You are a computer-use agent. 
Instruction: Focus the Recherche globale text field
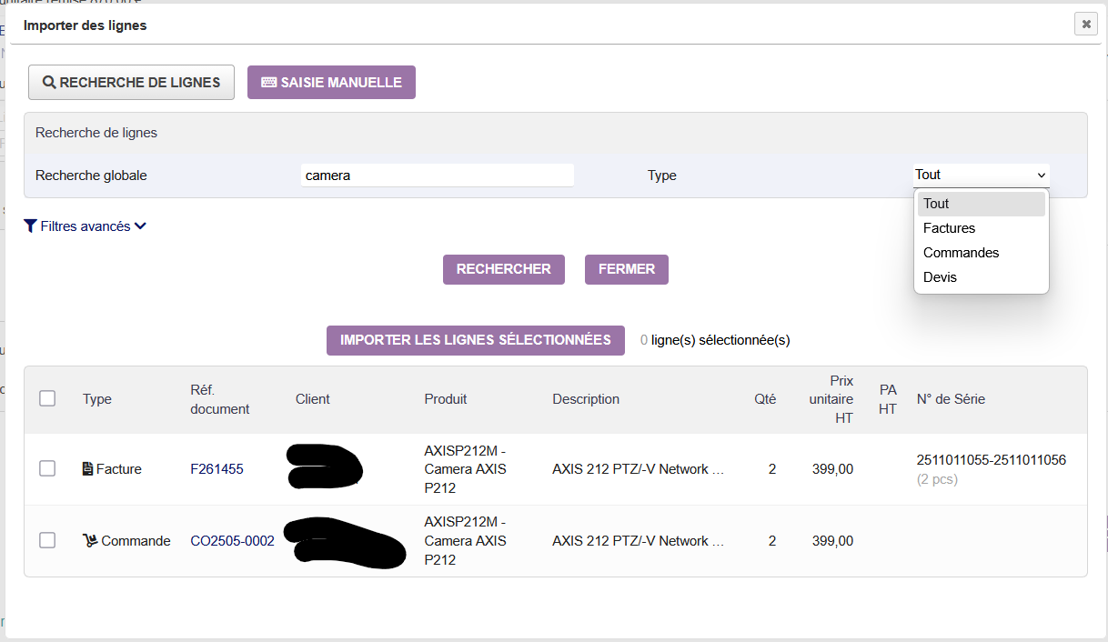click(437, 176)
